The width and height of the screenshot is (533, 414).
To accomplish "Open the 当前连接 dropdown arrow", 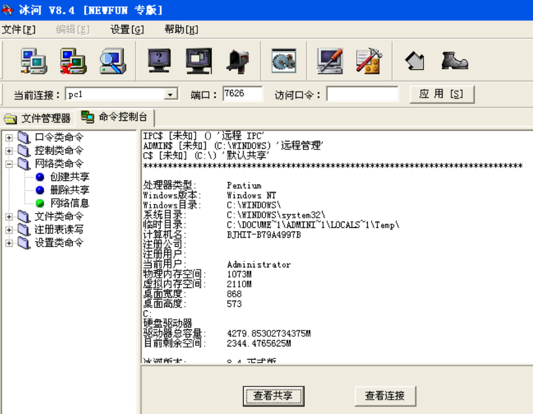I will tap(170, 94).
